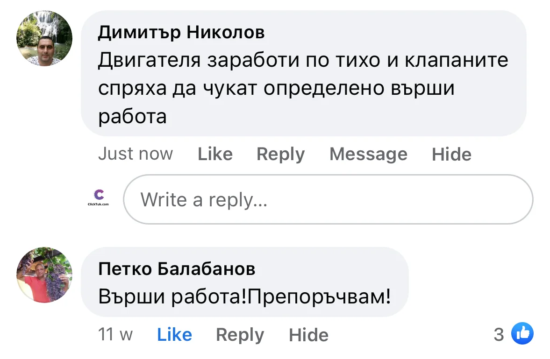Reply to Петко Балабанов's comment
The width and height of the screenshot is (550, 359).
pyautogui.click(x=240, y=335)
